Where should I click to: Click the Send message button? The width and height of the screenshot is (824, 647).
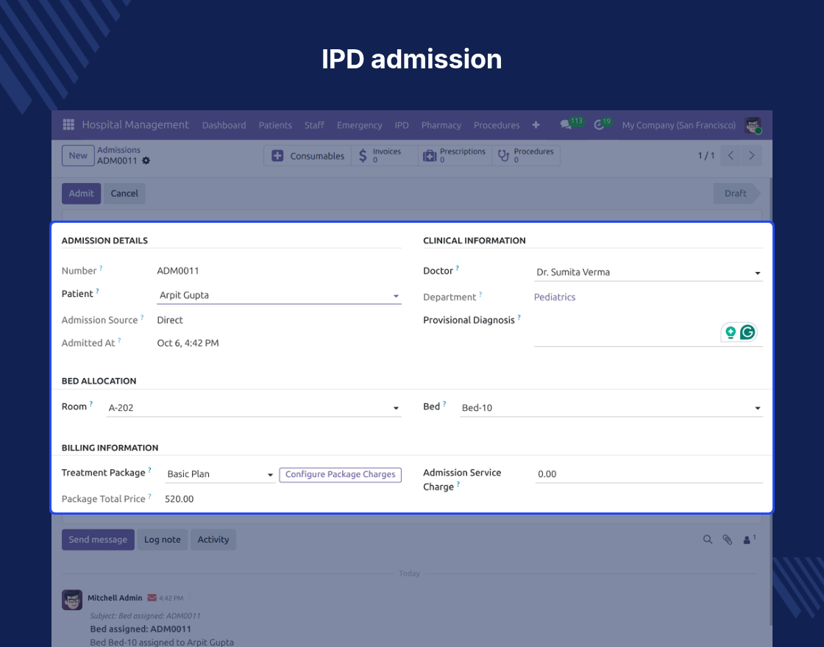point(98,540)
